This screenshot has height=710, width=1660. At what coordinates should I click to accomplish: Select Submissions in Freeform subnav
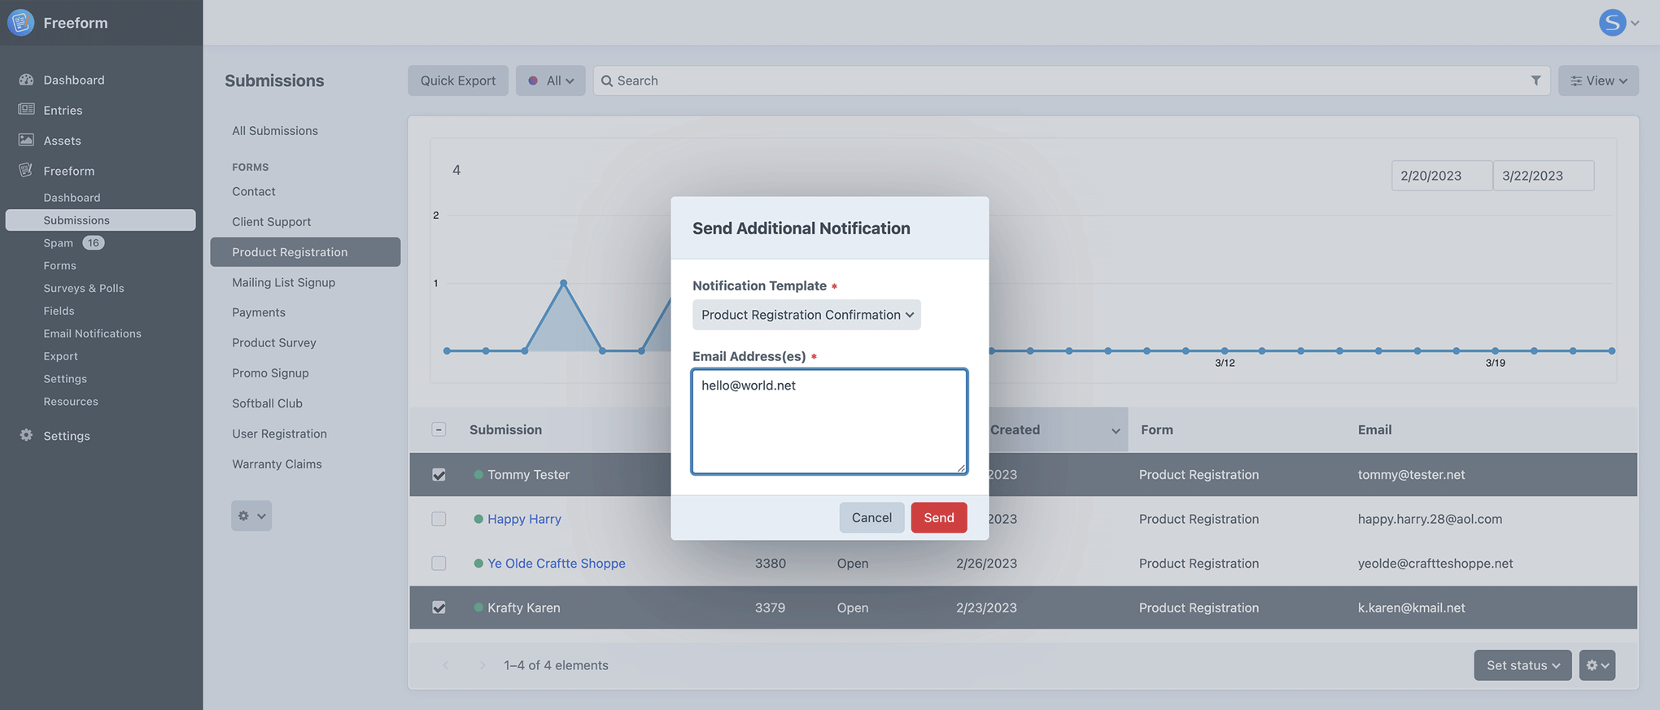(x=101, y=220)
